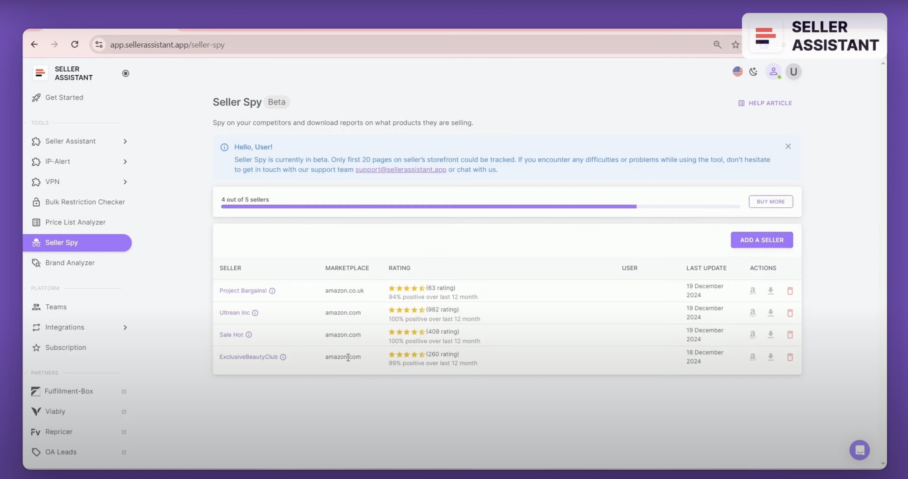Viewport: 908px width, 479px height.
Task: Open the chat support bubble
Action: (x=859, y=450)
